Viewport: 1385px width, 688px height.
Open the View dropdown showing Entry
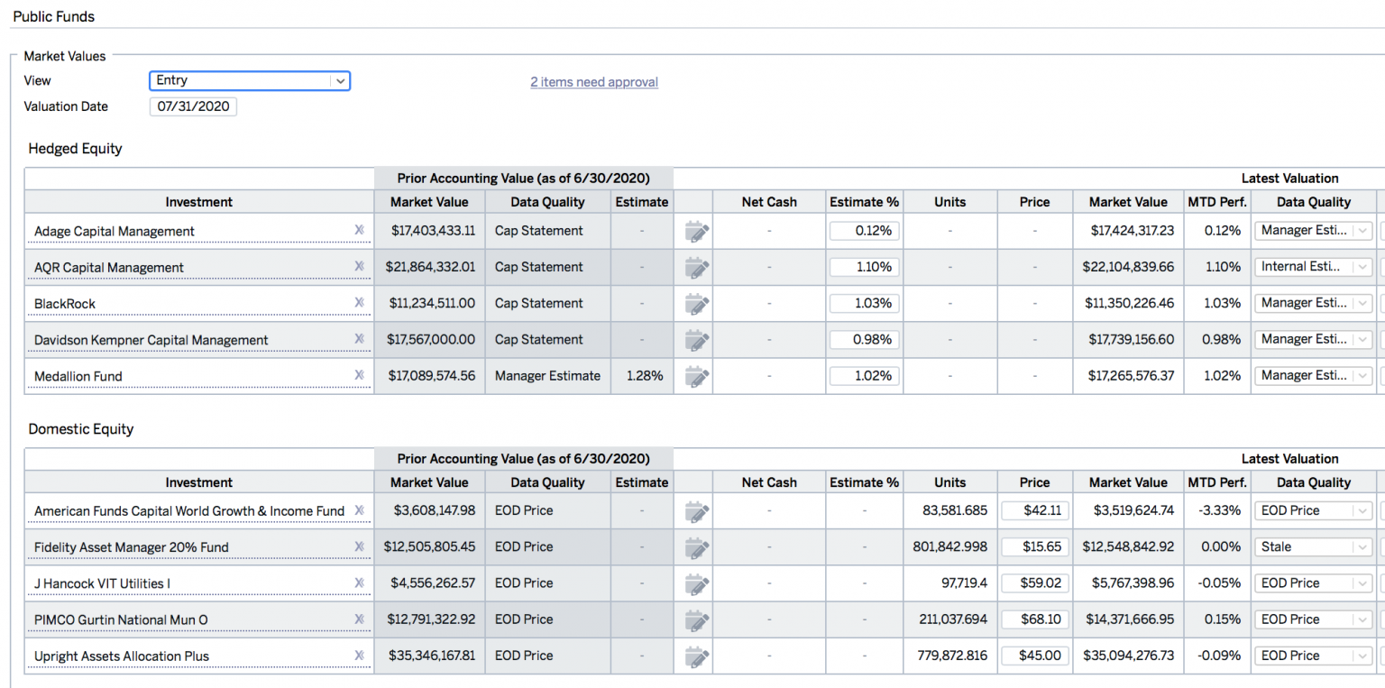tap(249, 80)
